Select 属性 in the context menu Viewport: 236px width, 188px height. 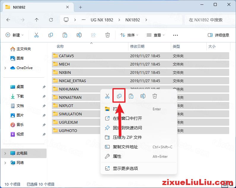138,156
